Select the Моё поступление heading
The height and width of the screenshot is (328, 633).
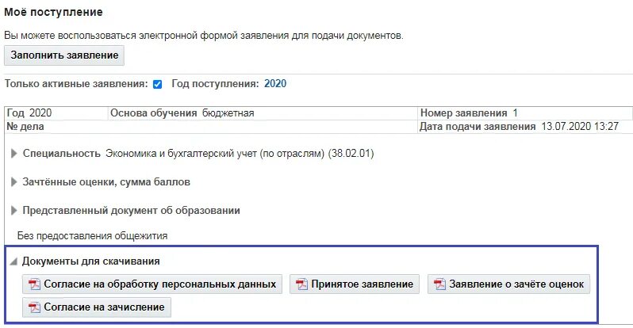53,12
